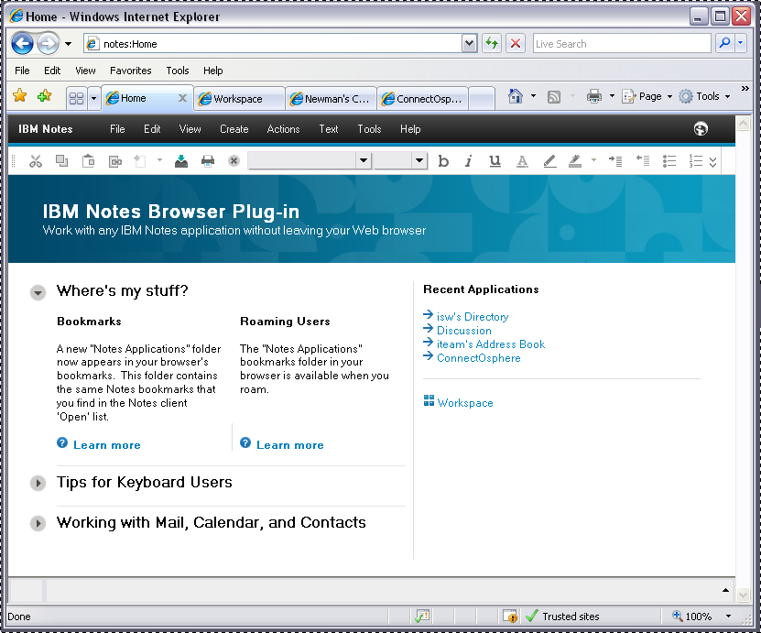Click the bulleted list icon
The image size is (761, 633).
(x=669, y=161)
